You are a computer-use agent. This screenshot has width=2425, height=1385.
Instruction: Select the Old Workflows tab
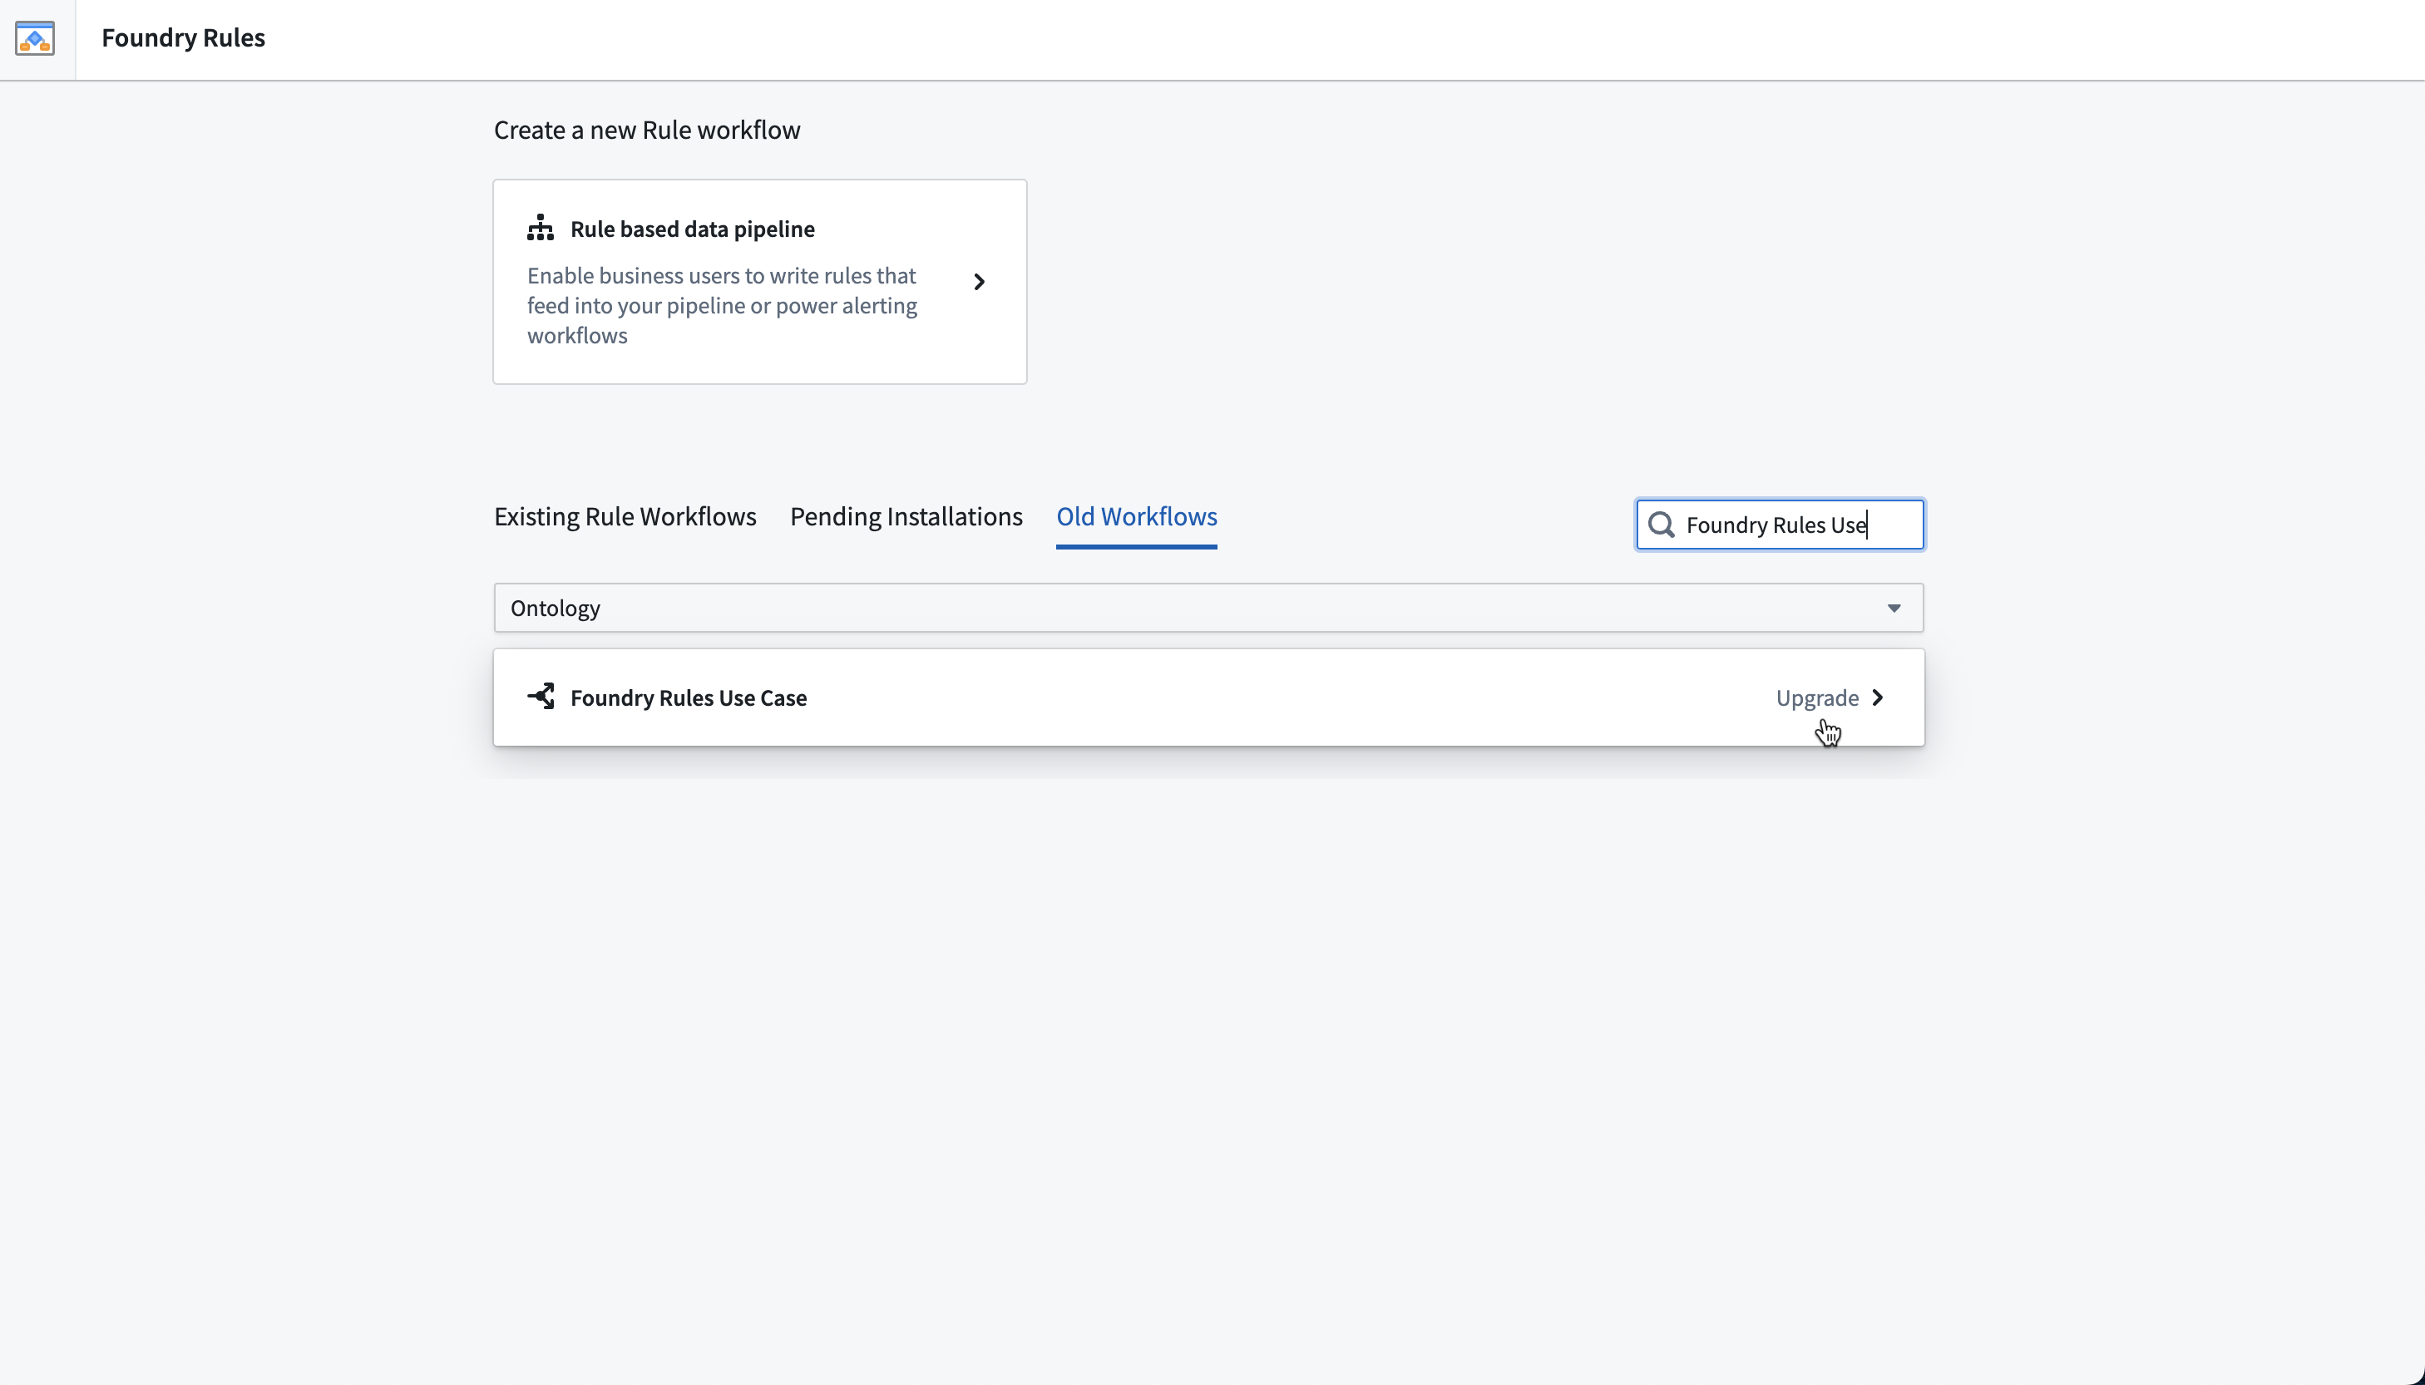(1137, 516)
